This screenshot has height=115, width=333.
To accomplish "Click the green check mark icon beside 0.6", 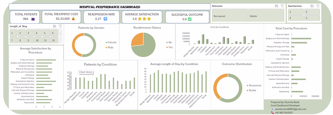I will click(x=190, y=19).
